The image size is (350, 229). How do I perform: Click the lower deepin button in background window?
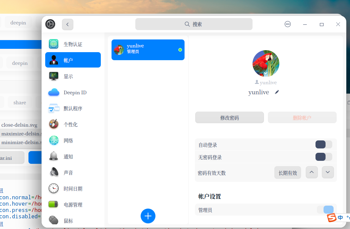click(20, 63)
